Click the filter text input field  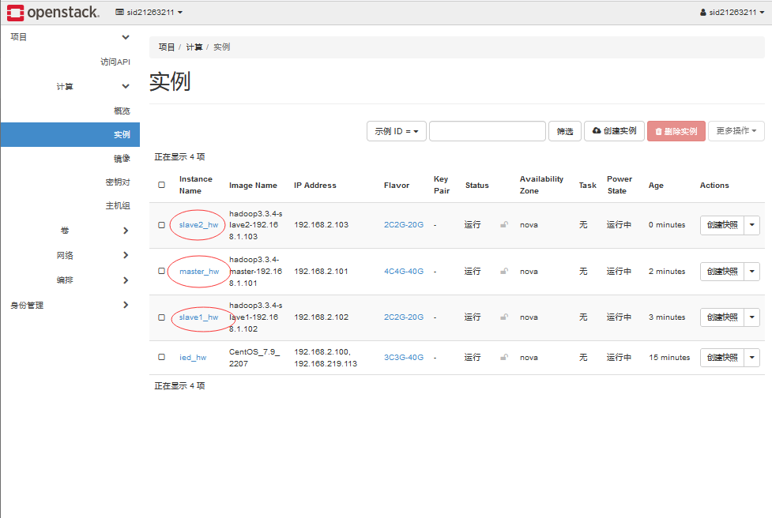(x=487, y=131)
